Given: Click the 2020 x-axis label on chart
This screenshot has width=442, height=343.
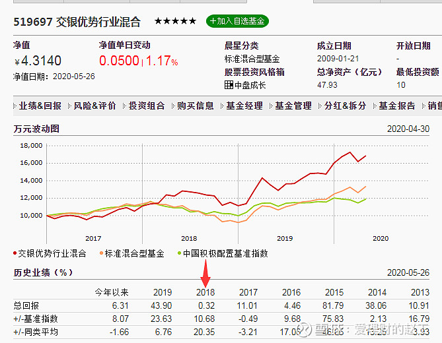Looking at the screenshot, I should click(381, 238).
